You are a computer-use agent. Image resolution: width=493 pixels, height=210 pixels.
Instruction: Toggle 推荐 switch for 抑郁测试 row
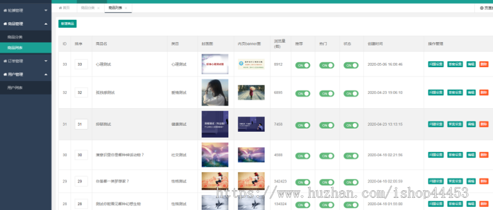tap(302, 125)
